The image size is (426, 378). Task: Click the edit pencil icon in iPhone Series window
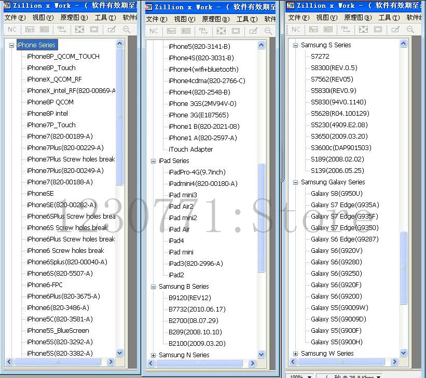(x=112, y=30)
